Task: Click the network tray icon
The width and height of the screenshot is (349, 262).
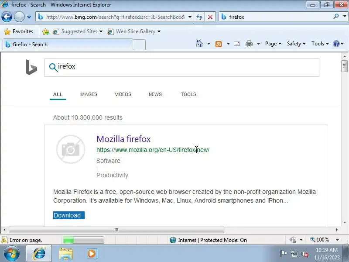Action: 294,254
